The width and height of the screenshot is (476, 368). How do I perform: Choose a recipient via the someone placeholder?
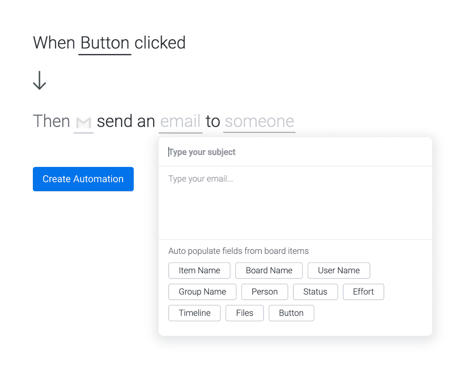click(259, 122)
